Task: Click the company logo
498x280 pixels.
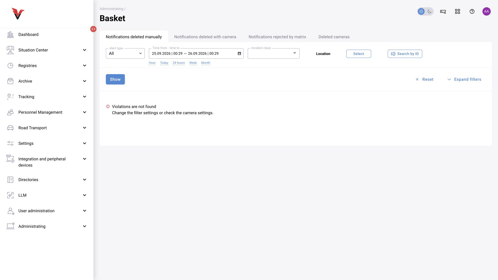Action: pyautogui.click(x=18, y=14)
